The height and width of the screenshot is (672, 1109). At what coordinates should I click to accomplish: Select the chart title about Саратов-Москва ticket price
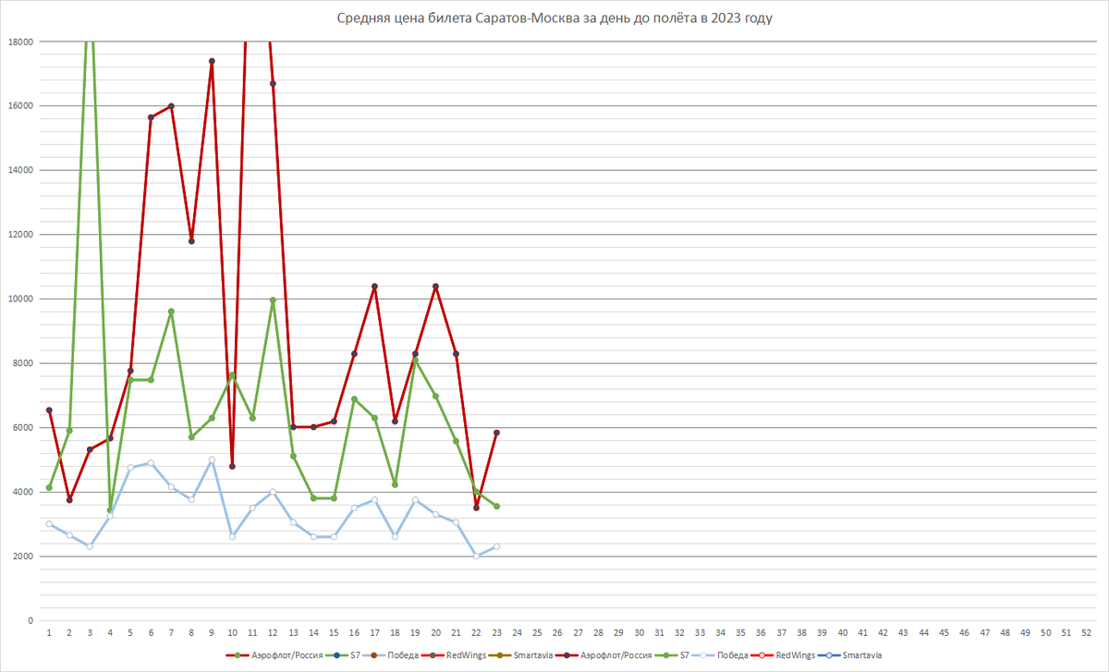click(x=554, y=18)
